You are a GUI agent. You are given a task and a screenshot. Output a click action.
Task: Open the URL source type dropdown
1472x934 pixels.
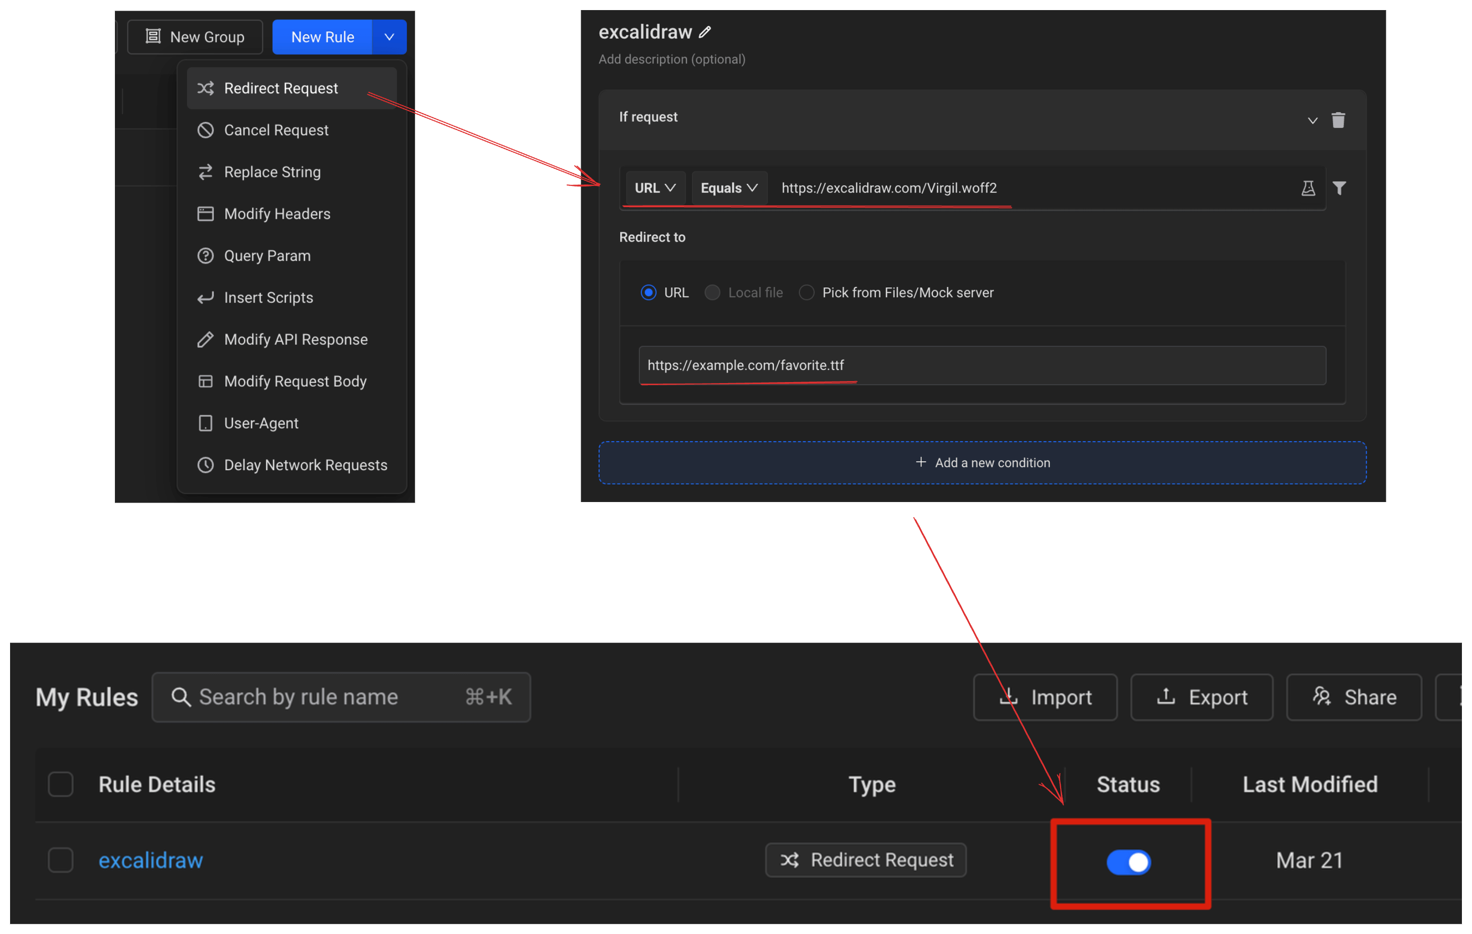(x=655, y=188)
